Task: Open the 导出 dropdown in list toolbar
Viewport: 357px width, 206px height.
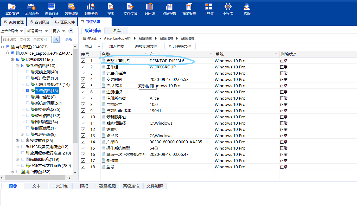Action: click(91, 46)
